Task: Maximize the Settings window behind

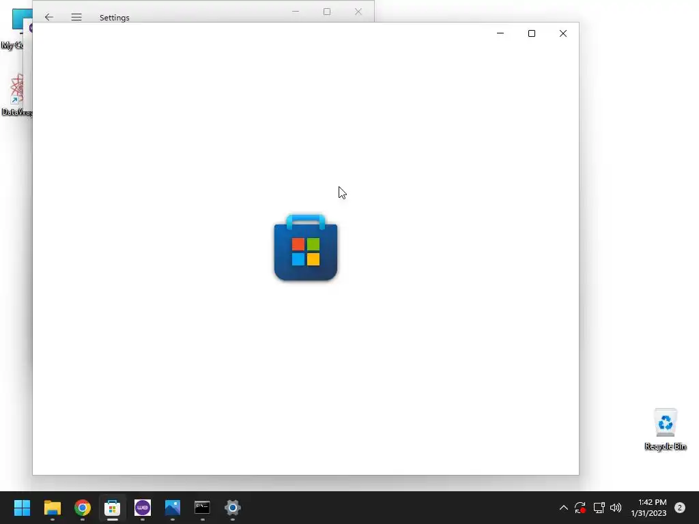Action: pyautogui.click(x=327, y=12)
